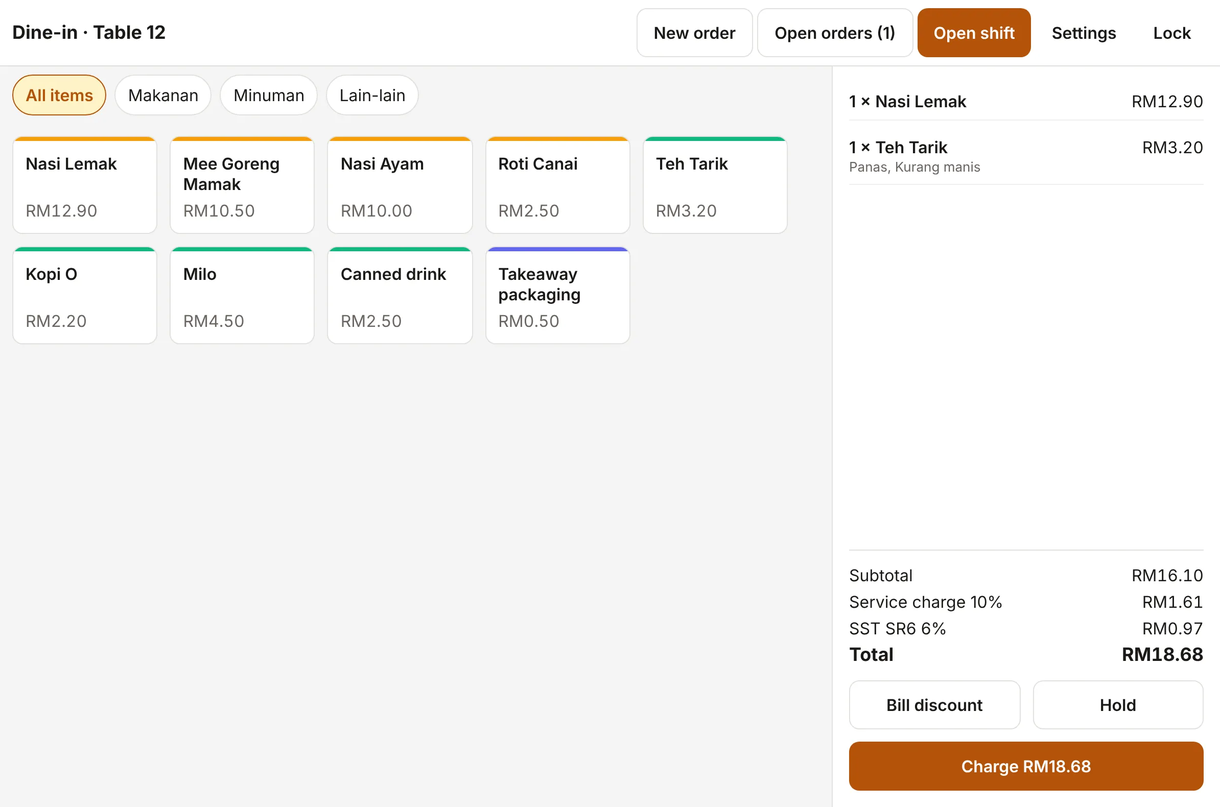
Task: Hold the current order
Action: click(x=1117, y=704)
